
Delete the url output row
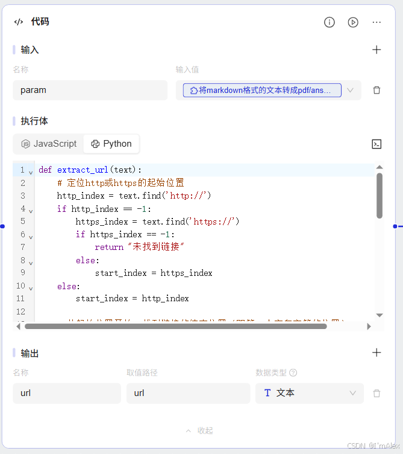pos(376,394)
